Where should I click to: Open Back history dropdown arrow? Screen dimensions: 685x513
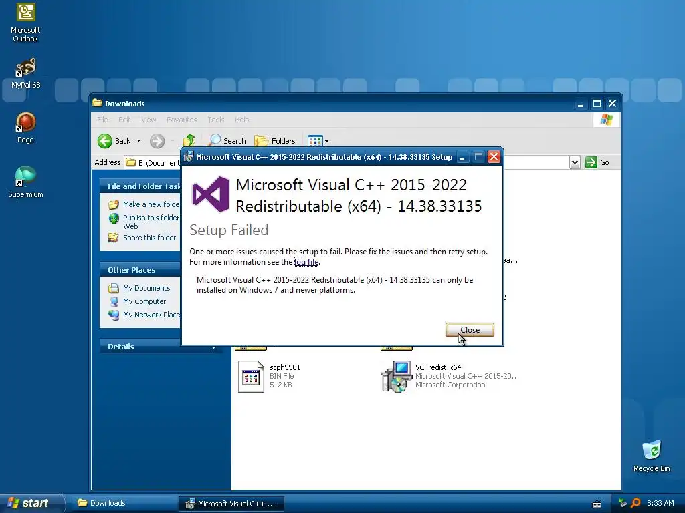coord(138,141)
